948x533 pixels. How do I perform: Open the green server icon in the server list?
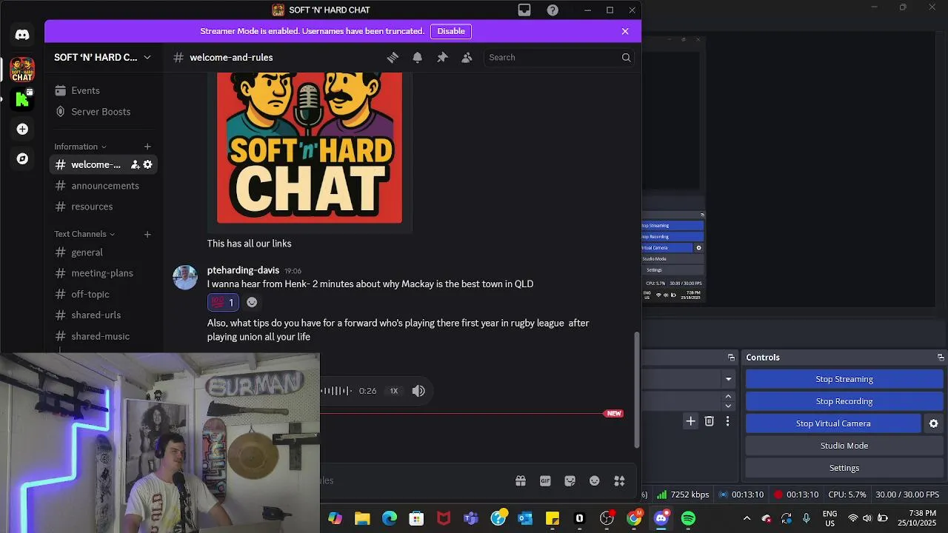(22, 99)
